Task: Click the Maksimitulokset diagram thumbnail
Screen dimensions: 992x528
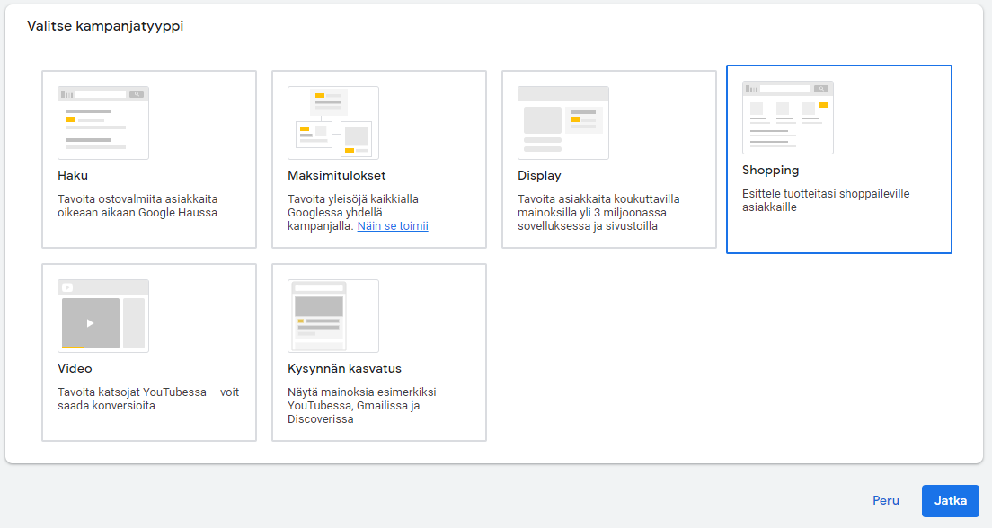Action: point(332,122)
